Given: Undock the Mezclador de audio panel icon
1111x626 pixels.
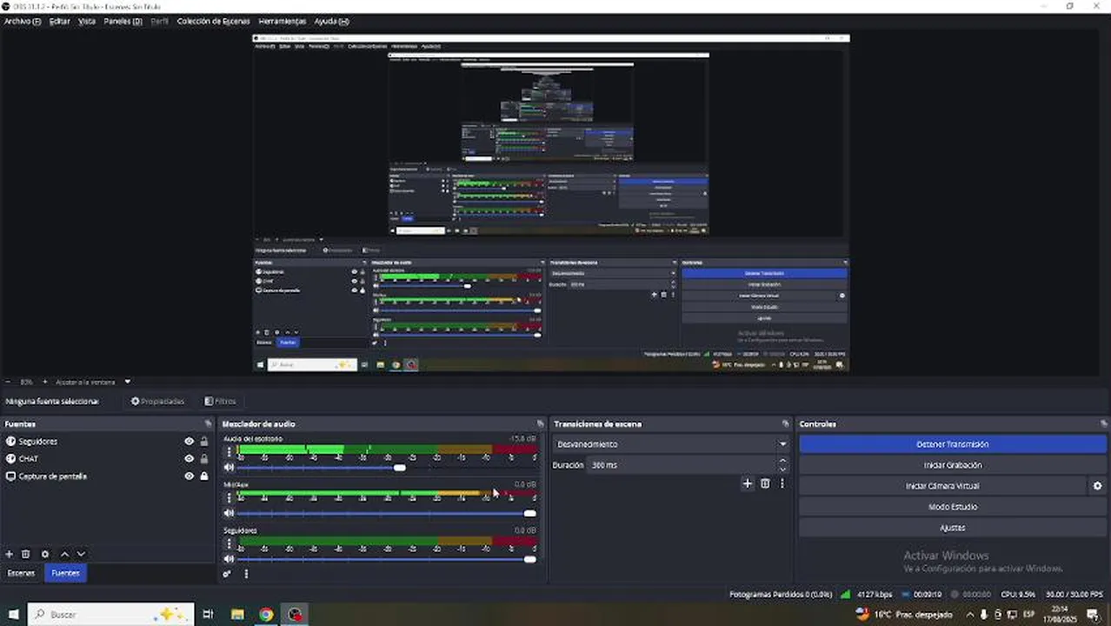Looking at the screenshot, I should pyautogui.click(x=540, y=424).
